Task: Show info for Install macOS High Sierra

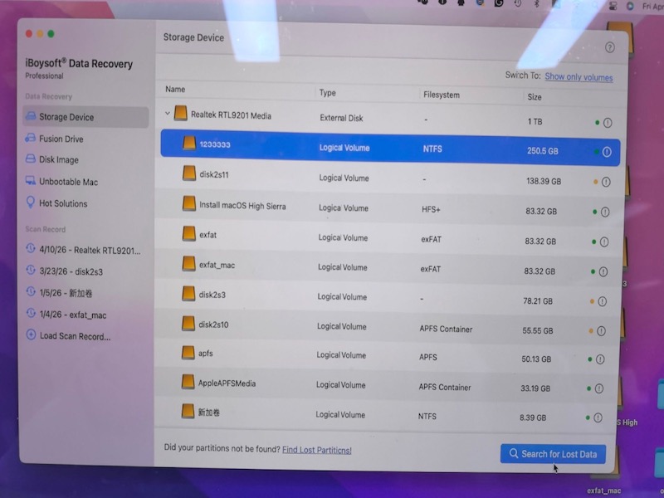Action: [x=605, y=212]
